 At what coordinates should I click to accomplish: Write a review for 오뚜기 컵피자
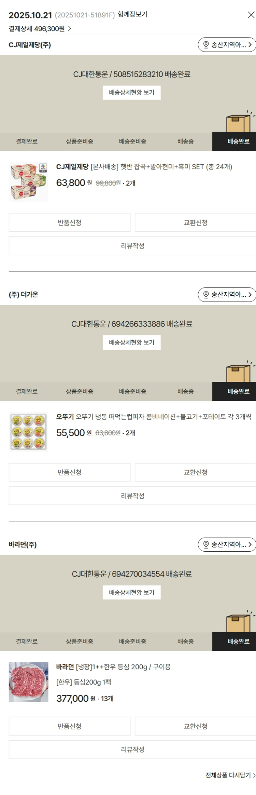pos(132,496)
